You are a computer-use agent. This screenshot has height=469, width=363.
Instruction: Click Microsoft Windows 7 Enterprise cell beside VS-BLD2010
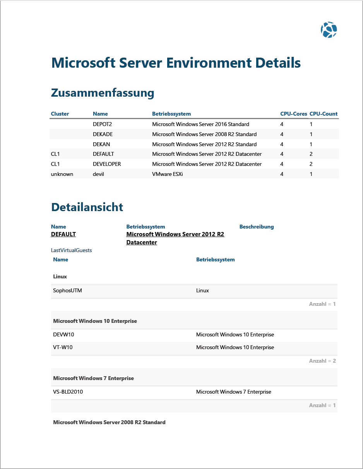(x=234, y=392)
